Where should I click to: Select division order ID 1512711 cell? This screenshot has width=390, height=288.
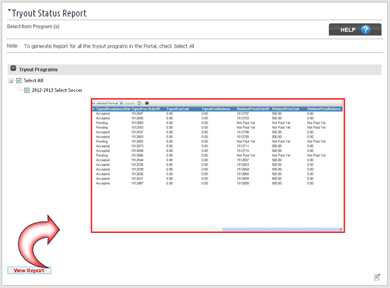[x=243, y=146]
